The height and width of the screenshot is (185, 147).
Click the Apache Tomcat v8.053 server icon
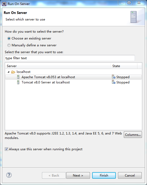[x=18, y=77]
